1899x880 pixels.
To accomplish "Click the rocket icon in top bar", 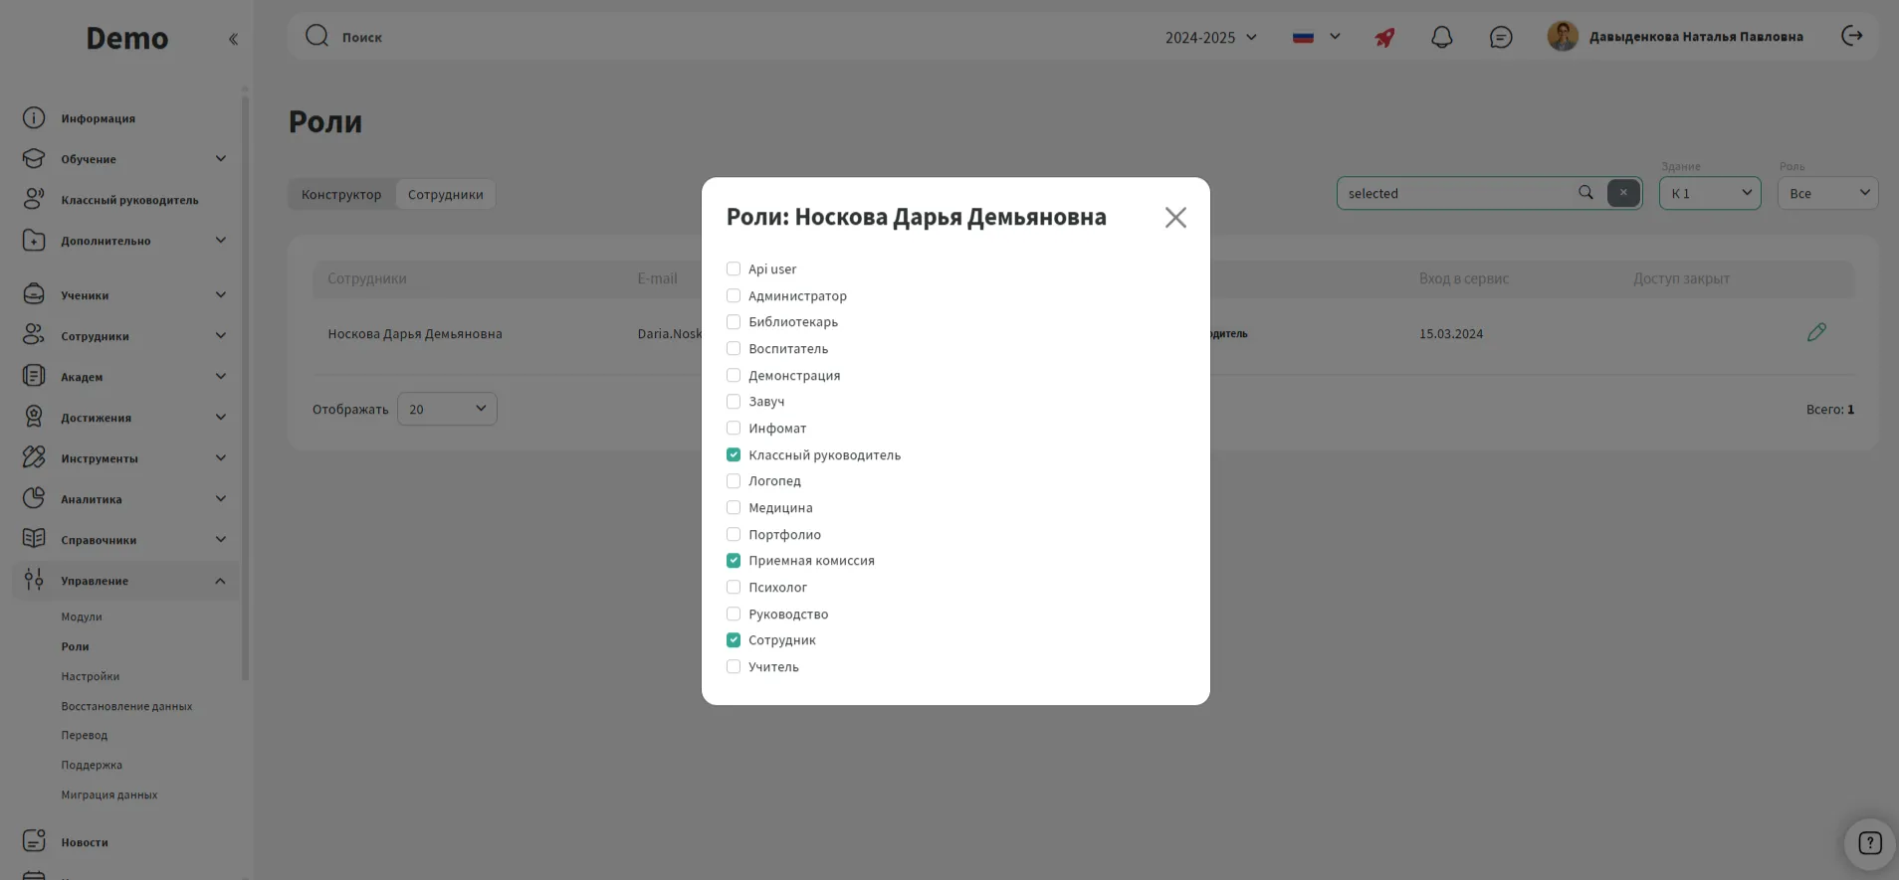I will pyautogui.click(x=1384, y=38).
